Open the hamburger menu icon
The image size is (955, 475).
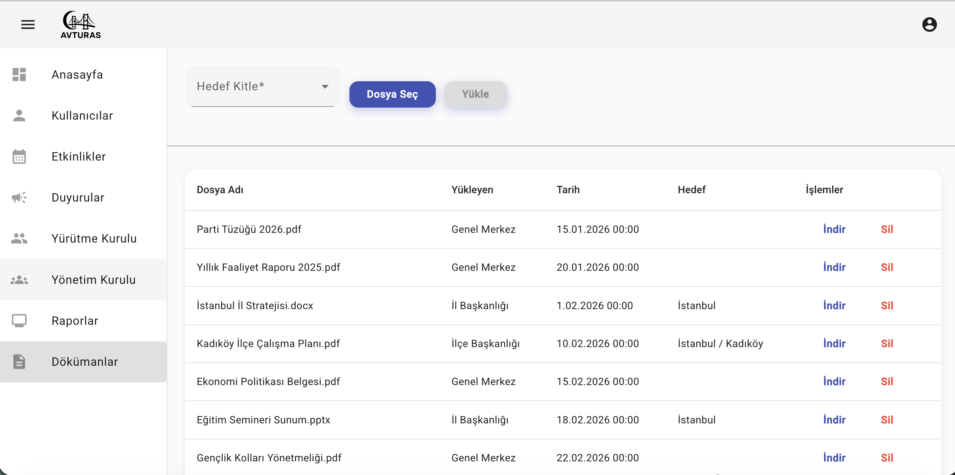(x=28, y=24)
